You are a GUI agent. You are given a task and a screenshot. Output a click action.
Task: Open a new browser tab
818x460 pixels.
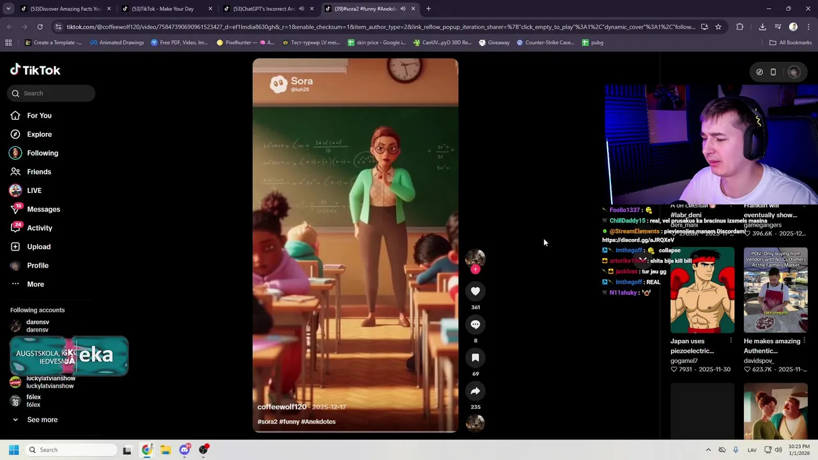(428, 9)
